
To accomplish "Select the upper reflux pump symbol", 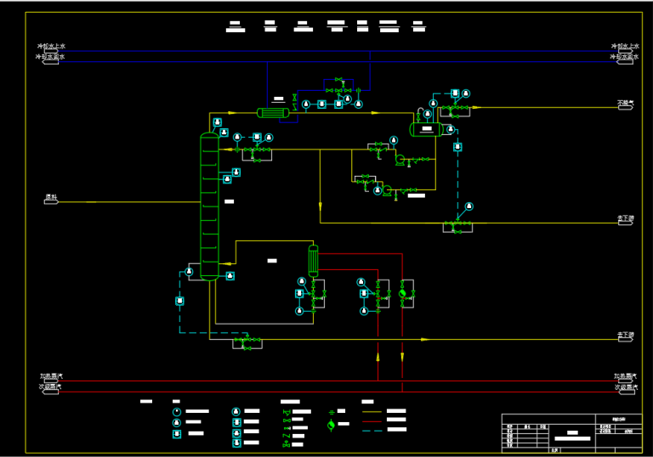I will pyautogui.click(x=400, y=158).
